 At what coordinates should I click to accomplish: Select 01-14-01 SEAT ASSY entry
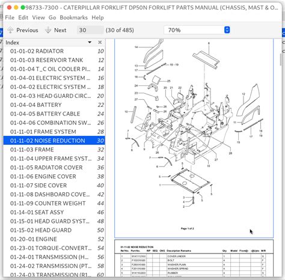pos(54,212)
